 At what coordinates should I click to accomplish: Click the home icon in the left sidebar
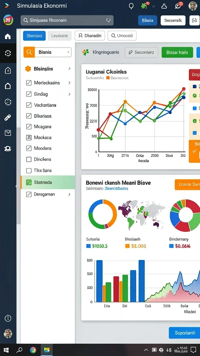[x=8, y=36]
